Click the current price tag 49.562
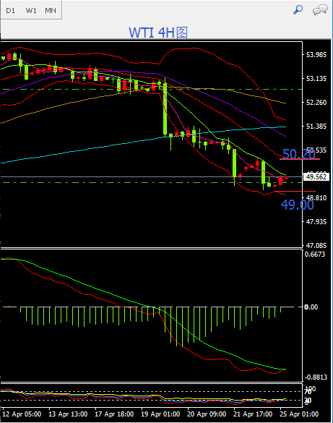The height and width of the screenshot is (423, 333). click(x=316, y=177)
